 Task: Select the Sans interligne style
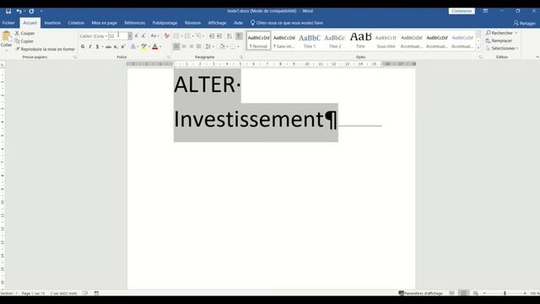coord(284,41)
